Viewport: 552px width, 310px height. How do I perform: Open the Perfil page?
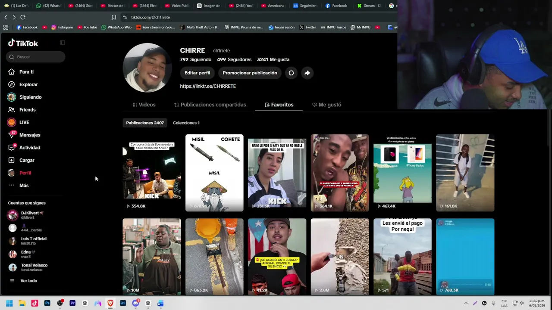point(19,173)
